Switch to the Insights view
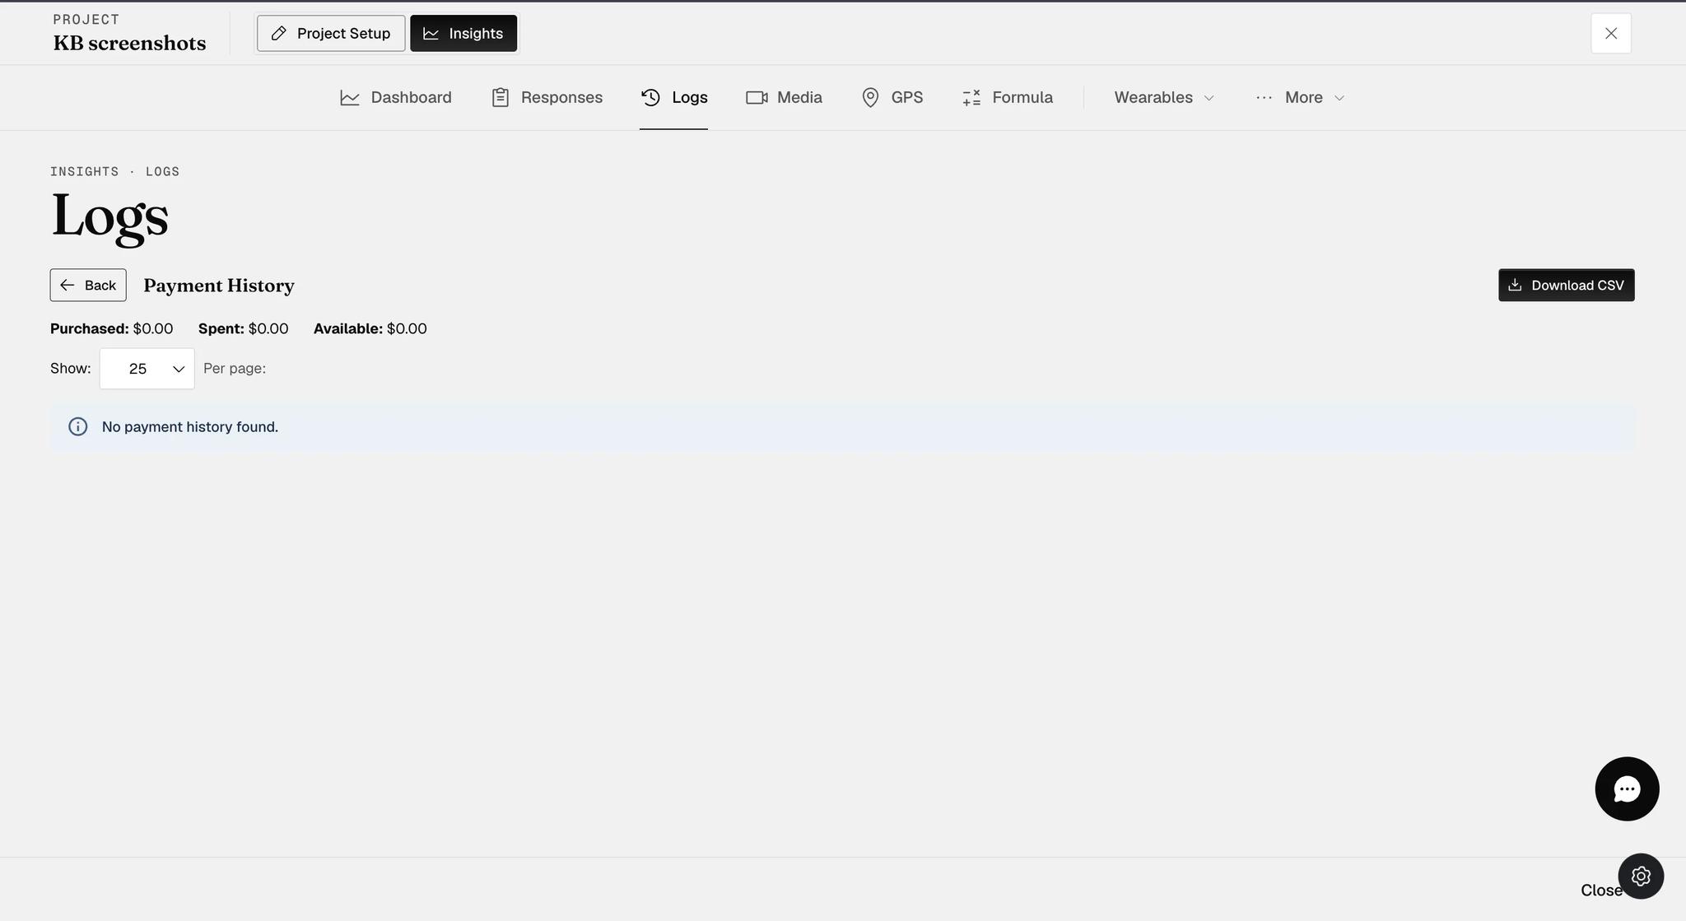This screenshot has width=1686, height=921. point(463,33)
